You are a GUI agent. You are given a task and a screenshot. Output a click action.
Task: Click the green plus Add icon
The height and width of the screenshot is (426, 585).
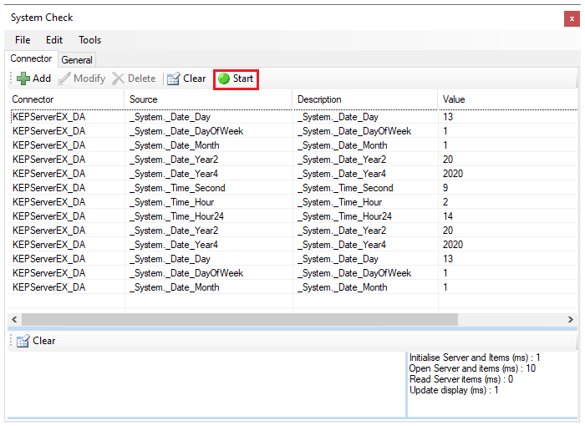(23, 79)
